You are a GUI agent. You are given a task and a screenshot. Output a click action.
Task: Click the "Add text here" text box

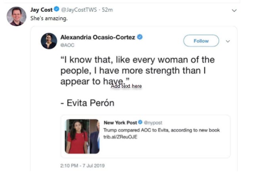pyautogui.click(x=126, y=86)
